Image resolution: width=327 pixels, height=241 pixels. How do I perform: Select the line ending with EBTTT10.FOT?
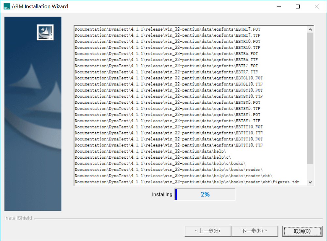click(169, 139)
